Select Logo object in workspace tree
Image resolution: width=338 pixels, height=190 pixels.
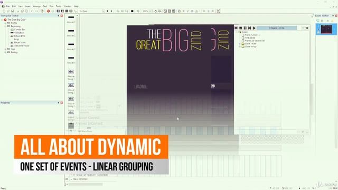coord(16,39)
